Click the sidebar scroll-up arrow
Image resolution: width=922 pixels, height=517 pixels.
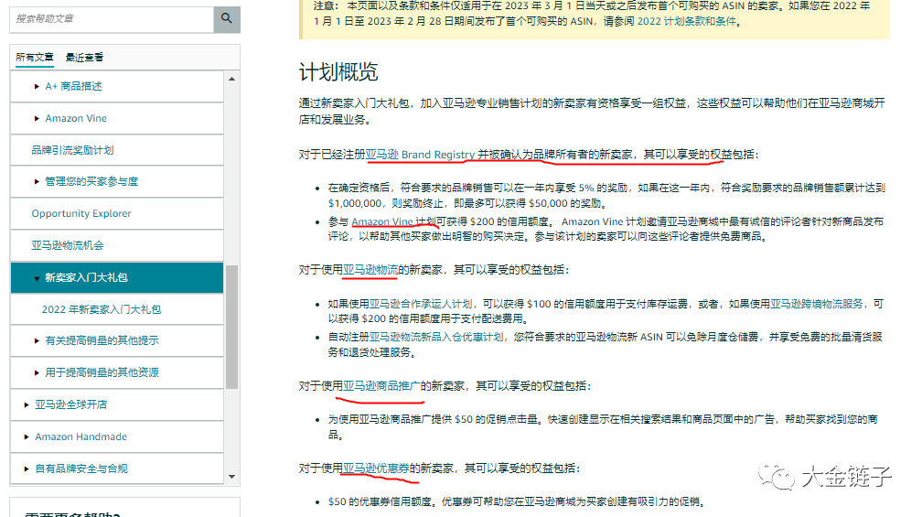click(x=231, y=79)
